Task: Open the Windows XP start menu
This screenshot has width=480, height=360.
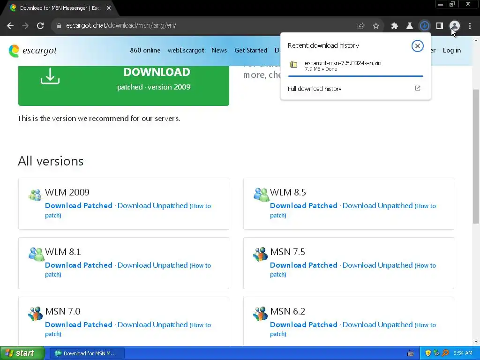Action: [22, 353]
